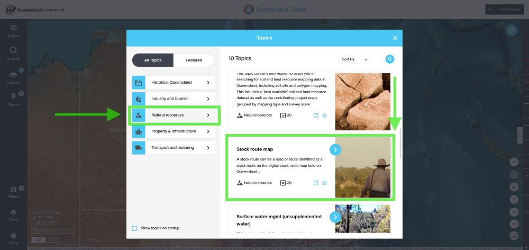The height and width of the screenshot is (250, 529).
Task: Select the All Topics toggle
Action: tap(153, 60)
